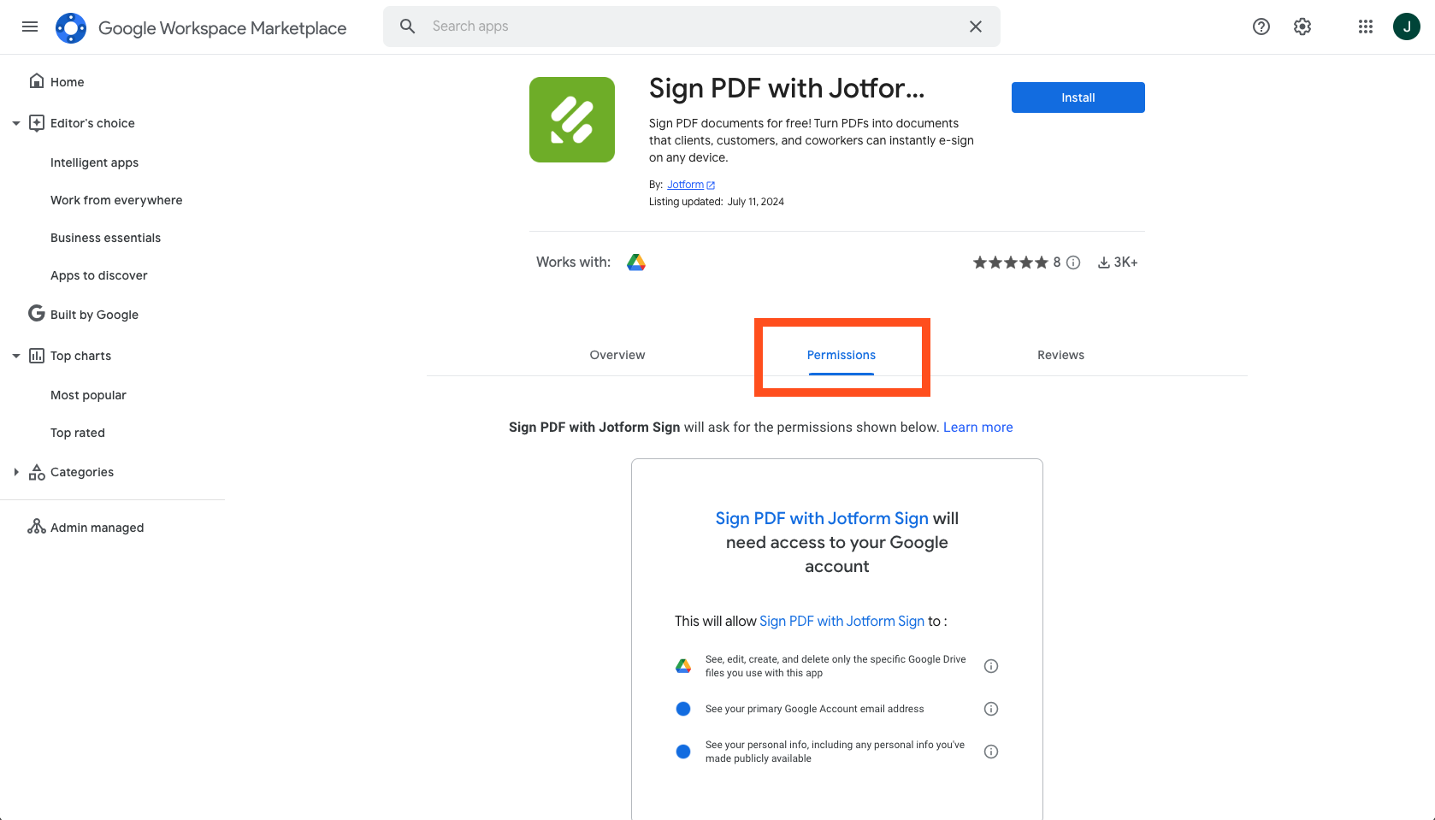1435x820 pixels.
Task: Open Most popular chart
Action: tap(88, 395)
